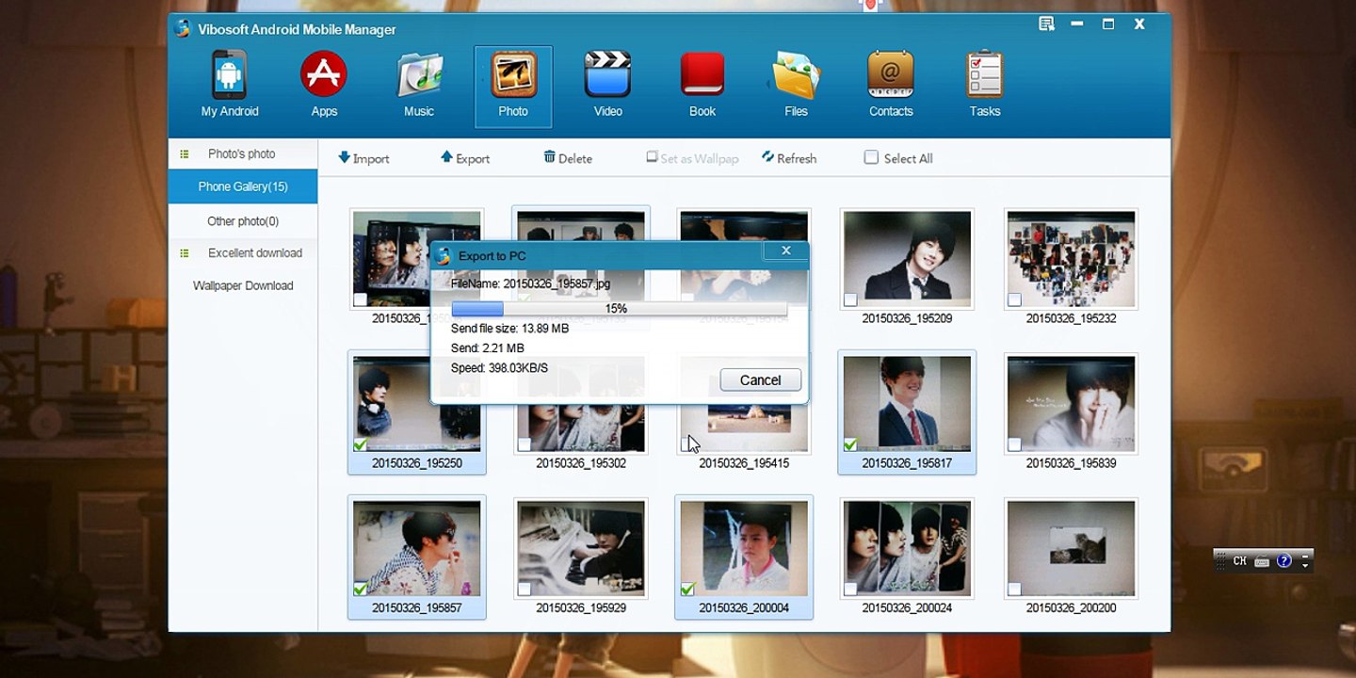
Task: Click the Delete trash button
Action: pyautogui.click(x=568, y=158)
